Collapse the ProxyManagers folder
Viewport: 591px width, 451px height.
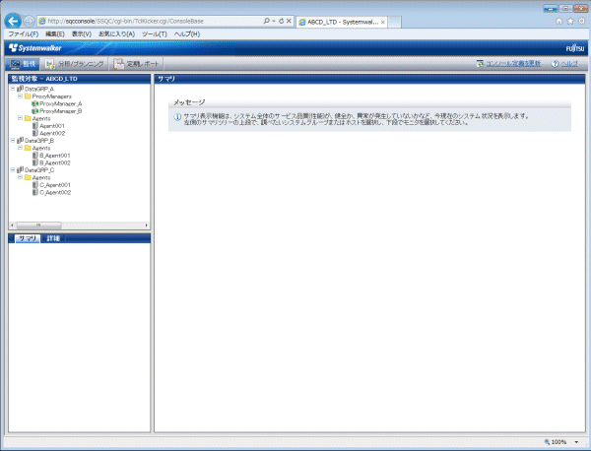coord(21,97)
